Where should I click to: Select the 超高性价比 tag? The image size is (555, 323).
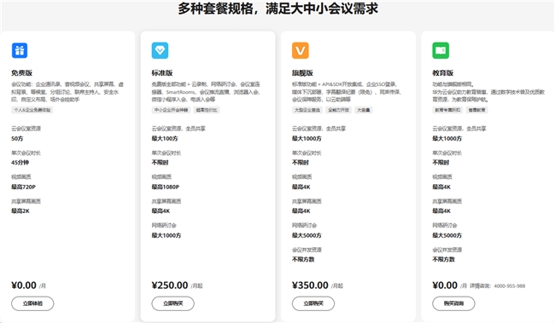point(207,110)
